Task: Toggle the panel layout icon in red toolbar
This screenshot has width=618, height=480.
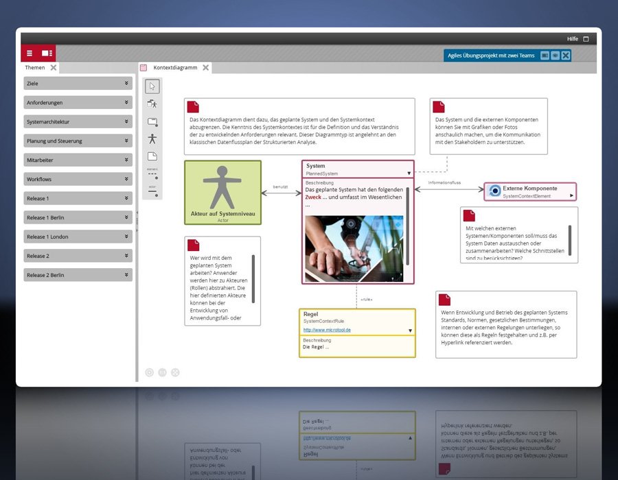Action: pos(47,53)
